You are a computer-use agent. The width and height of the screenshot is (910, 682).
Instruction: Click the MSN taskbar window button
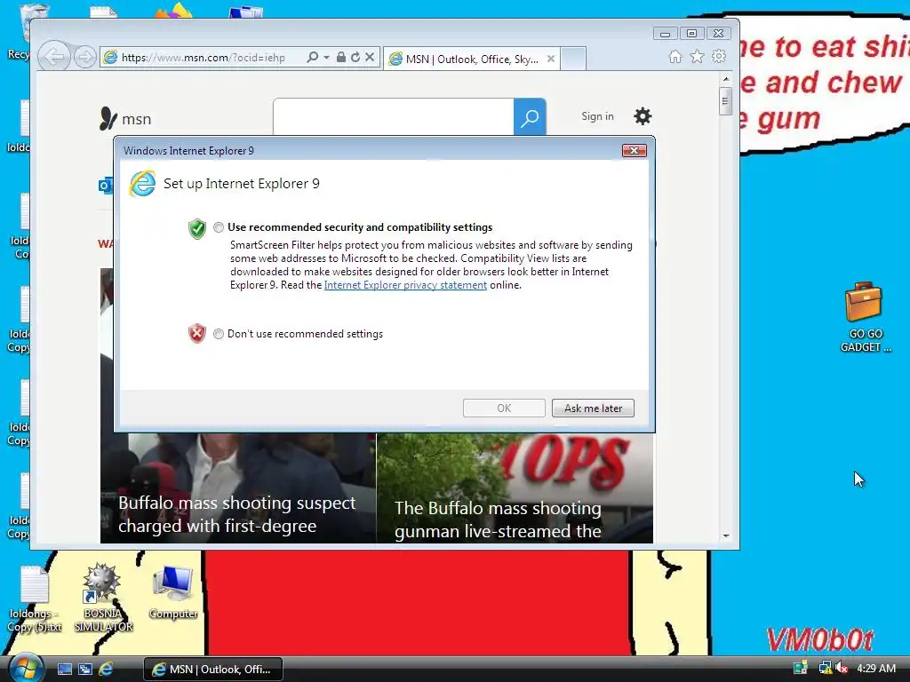click(213, 670)
